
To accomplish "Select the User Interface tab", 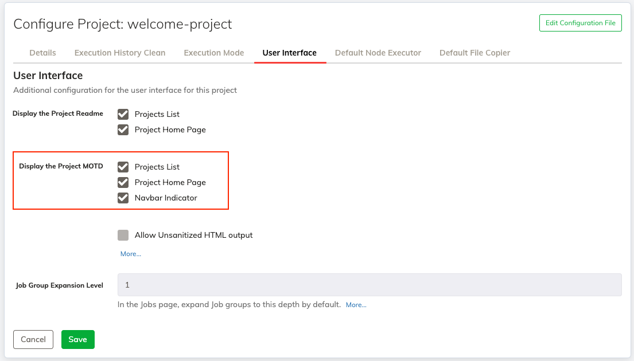I will click(290, 53).
